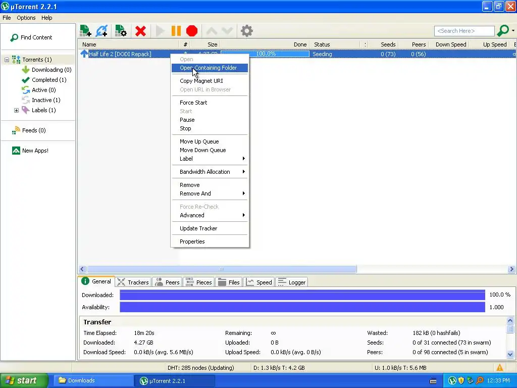Expand the Remove And submenu

click(210, 193)
